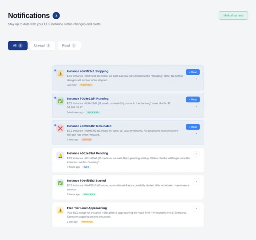256x240 pixels.
Task: Open the Instance i-0d1e83a7 Pending title
Action: [87, 153]
